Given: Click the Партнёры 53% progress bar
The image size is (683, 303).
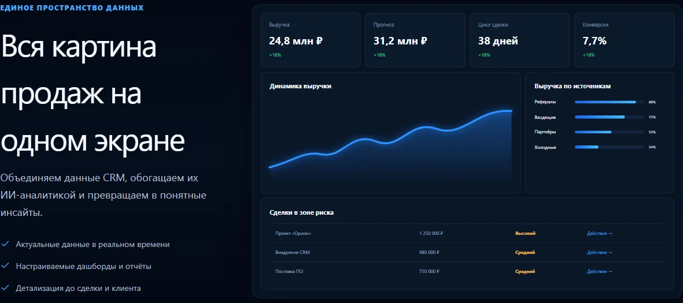Looking at the screenshot, I should tap(609, 132).
